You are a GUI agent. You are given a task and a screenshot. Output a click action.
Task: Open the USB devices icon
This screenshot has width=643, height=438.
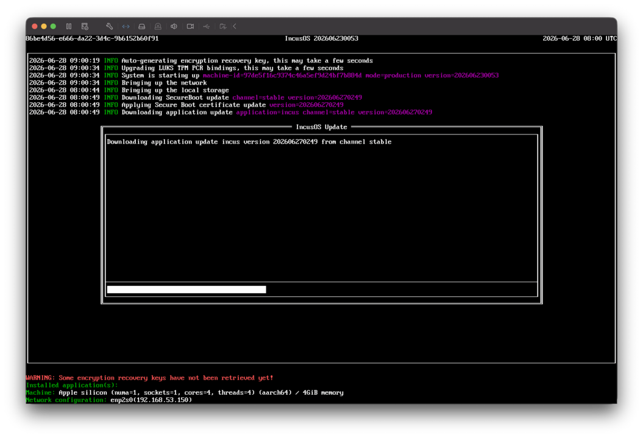point(206,26)
